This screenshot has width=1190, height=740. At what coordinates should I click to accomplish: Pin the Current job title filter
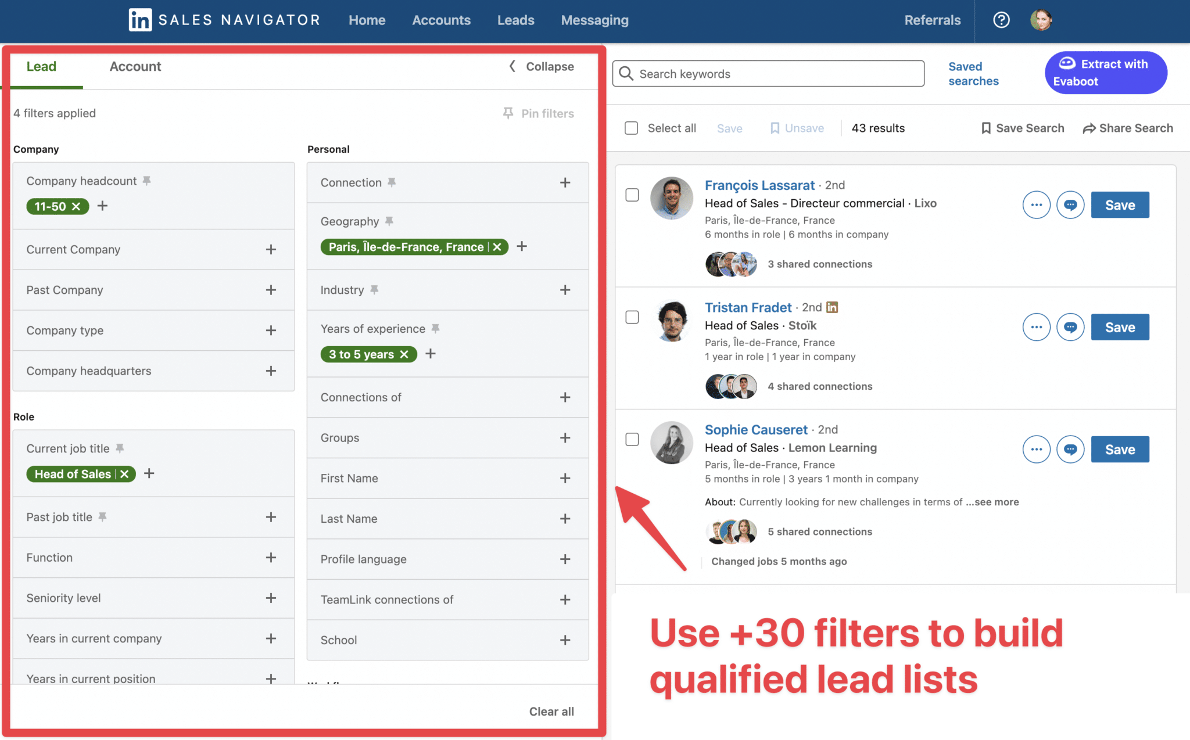tap(120, 448)
